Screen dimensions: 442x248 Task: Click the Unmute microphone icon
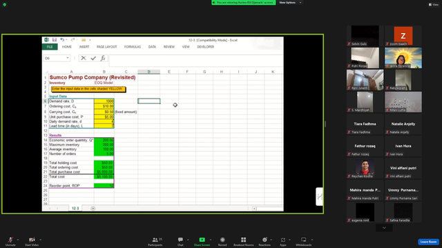point(10,240)
